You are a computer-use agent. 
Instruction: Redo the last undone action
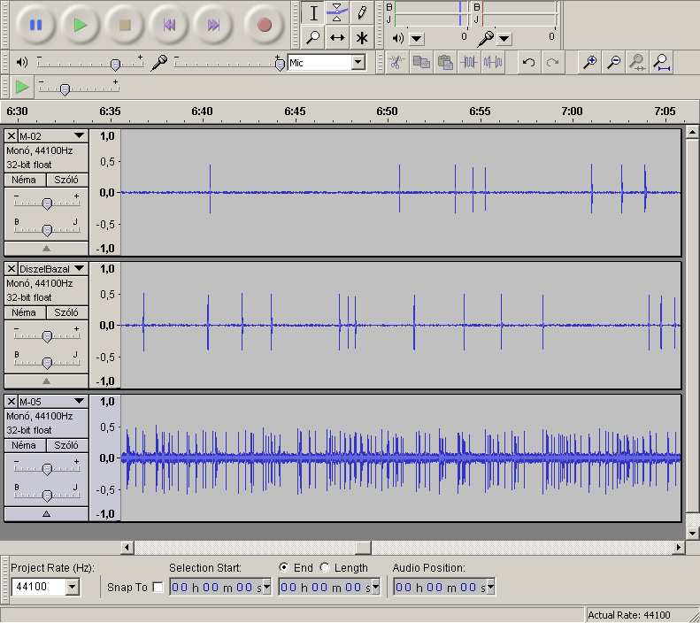(553, 63)
